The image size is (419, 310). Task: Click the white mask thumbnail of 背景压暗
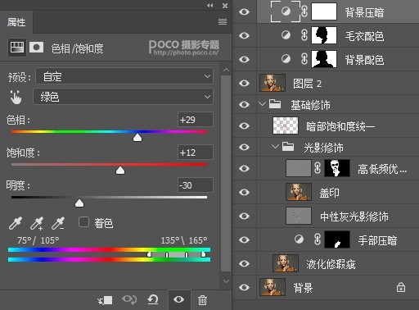[324, 11]
